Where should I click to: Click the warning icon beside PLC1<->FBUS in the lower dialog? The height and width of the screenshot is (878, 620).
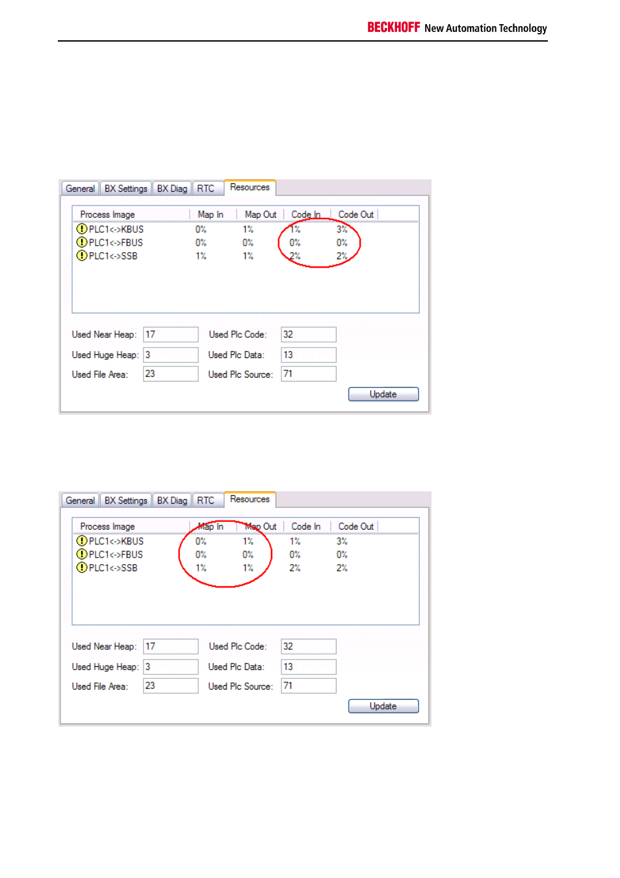[x=82, y=554]
